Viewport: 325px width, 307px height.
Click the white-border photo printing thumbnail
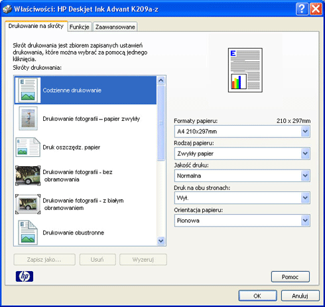[28, 204]
